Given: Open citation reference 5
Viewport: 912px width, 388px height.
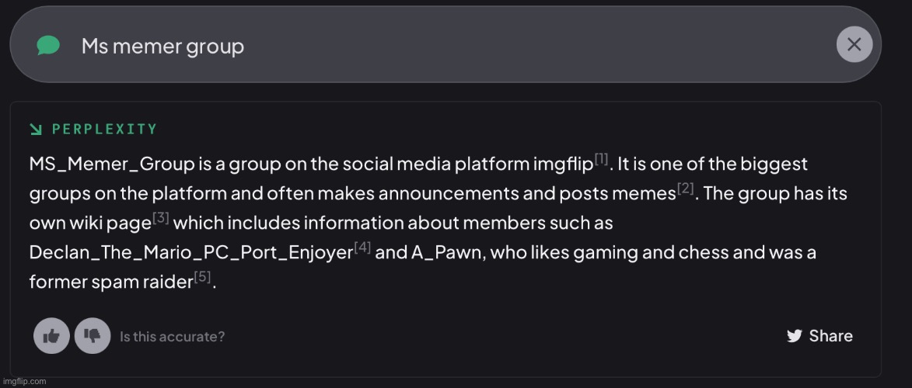Looking at the screenshot, I should coord(202,277).
